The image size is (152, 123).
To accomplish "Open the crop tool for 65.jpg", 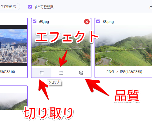I will (x=41, y=73).
